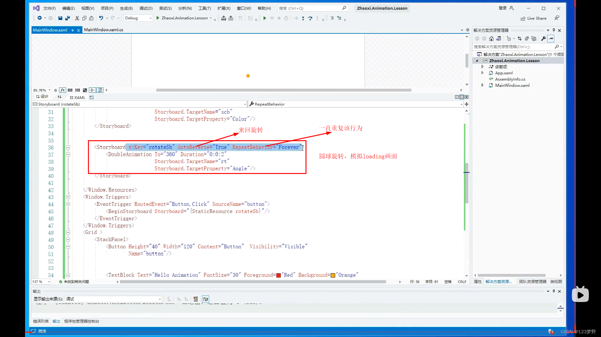Click the Cut scissors icon

[77, 18]
